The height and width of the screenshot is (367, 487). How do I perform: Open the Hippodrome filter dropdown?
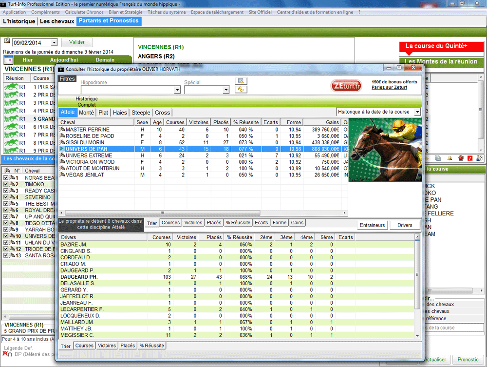[x=177, y=90]
